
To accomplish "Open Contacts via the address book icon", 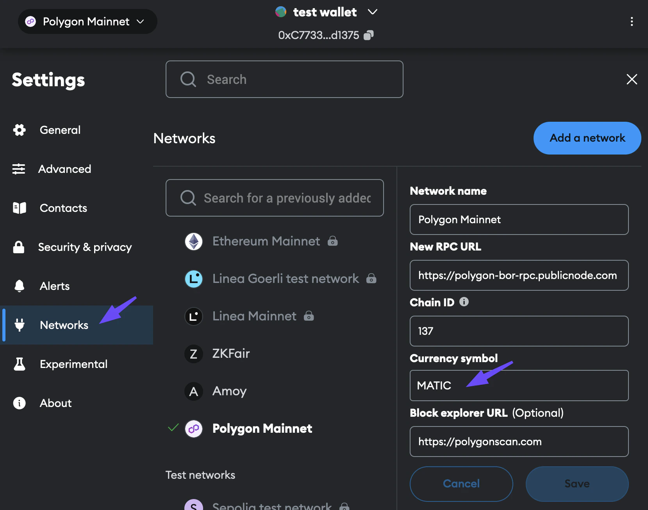I will (19, 208).
